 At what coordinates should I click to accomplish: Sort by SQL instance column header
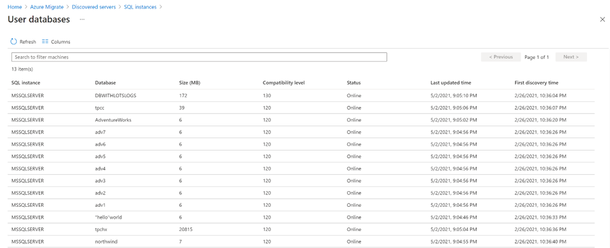[x=26, y=83]
